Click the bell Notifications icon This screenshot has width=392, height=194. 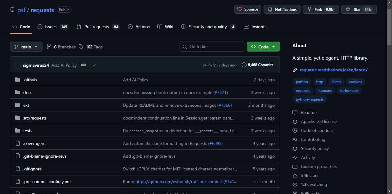pos(270,9)
